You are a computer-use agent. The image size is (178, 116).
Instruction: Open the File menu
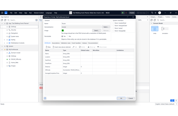click(11, 13)
